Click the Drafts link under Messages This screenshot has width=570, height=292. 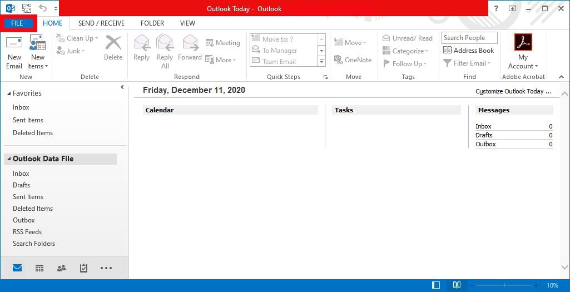coord(484,135)
